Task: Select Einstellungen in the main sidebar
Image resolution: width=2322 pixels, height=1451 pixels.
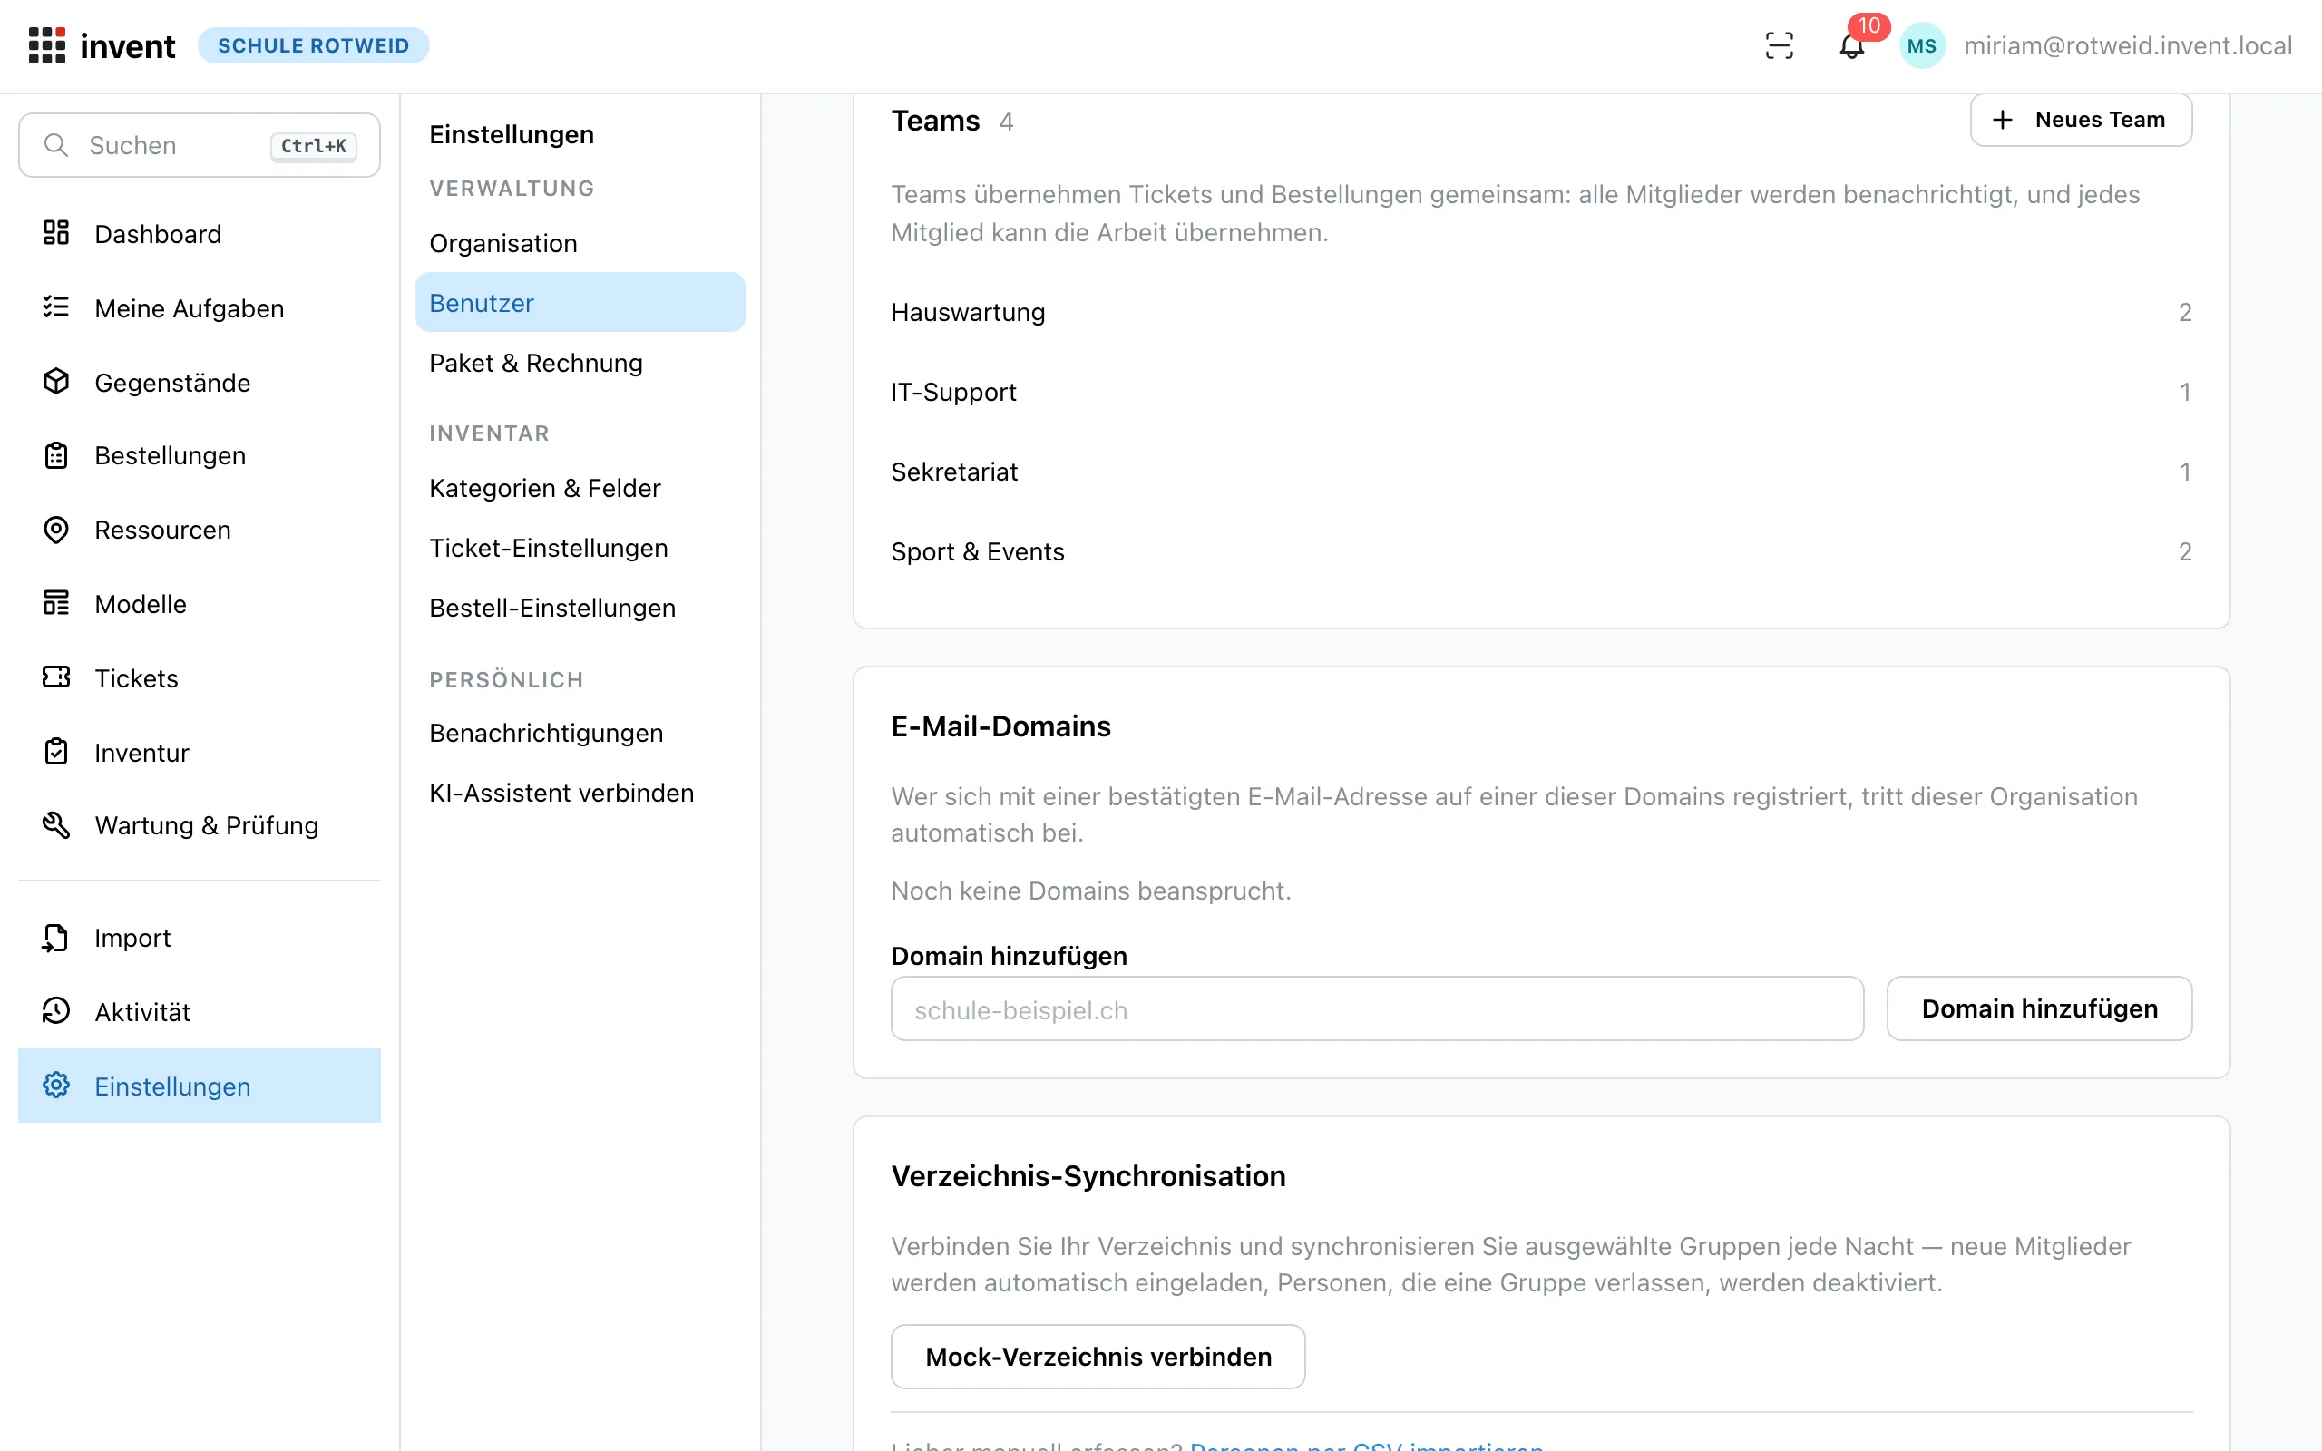Action: pyautogui.click(x=200, y=1086)
